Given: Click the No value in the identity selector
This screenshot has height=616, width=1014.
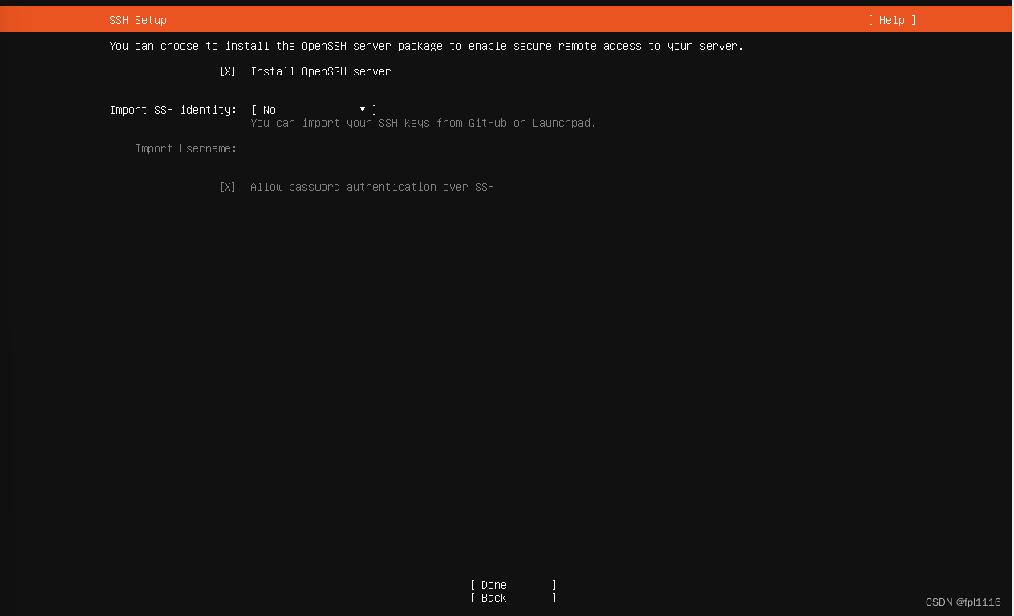Looking at the screenshot, I should (269, 110).
